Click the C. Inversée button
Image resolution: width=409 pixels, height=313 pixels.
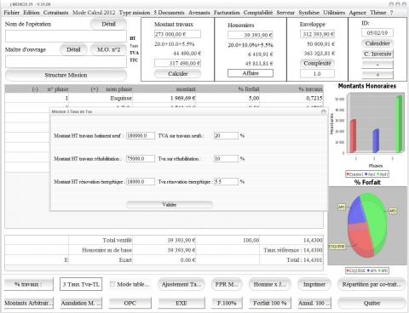pyautogui.click(x=377, y=54)
